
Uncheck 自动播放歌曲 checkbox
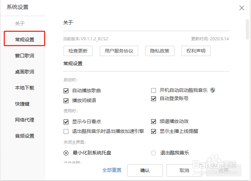click(66, 91)
